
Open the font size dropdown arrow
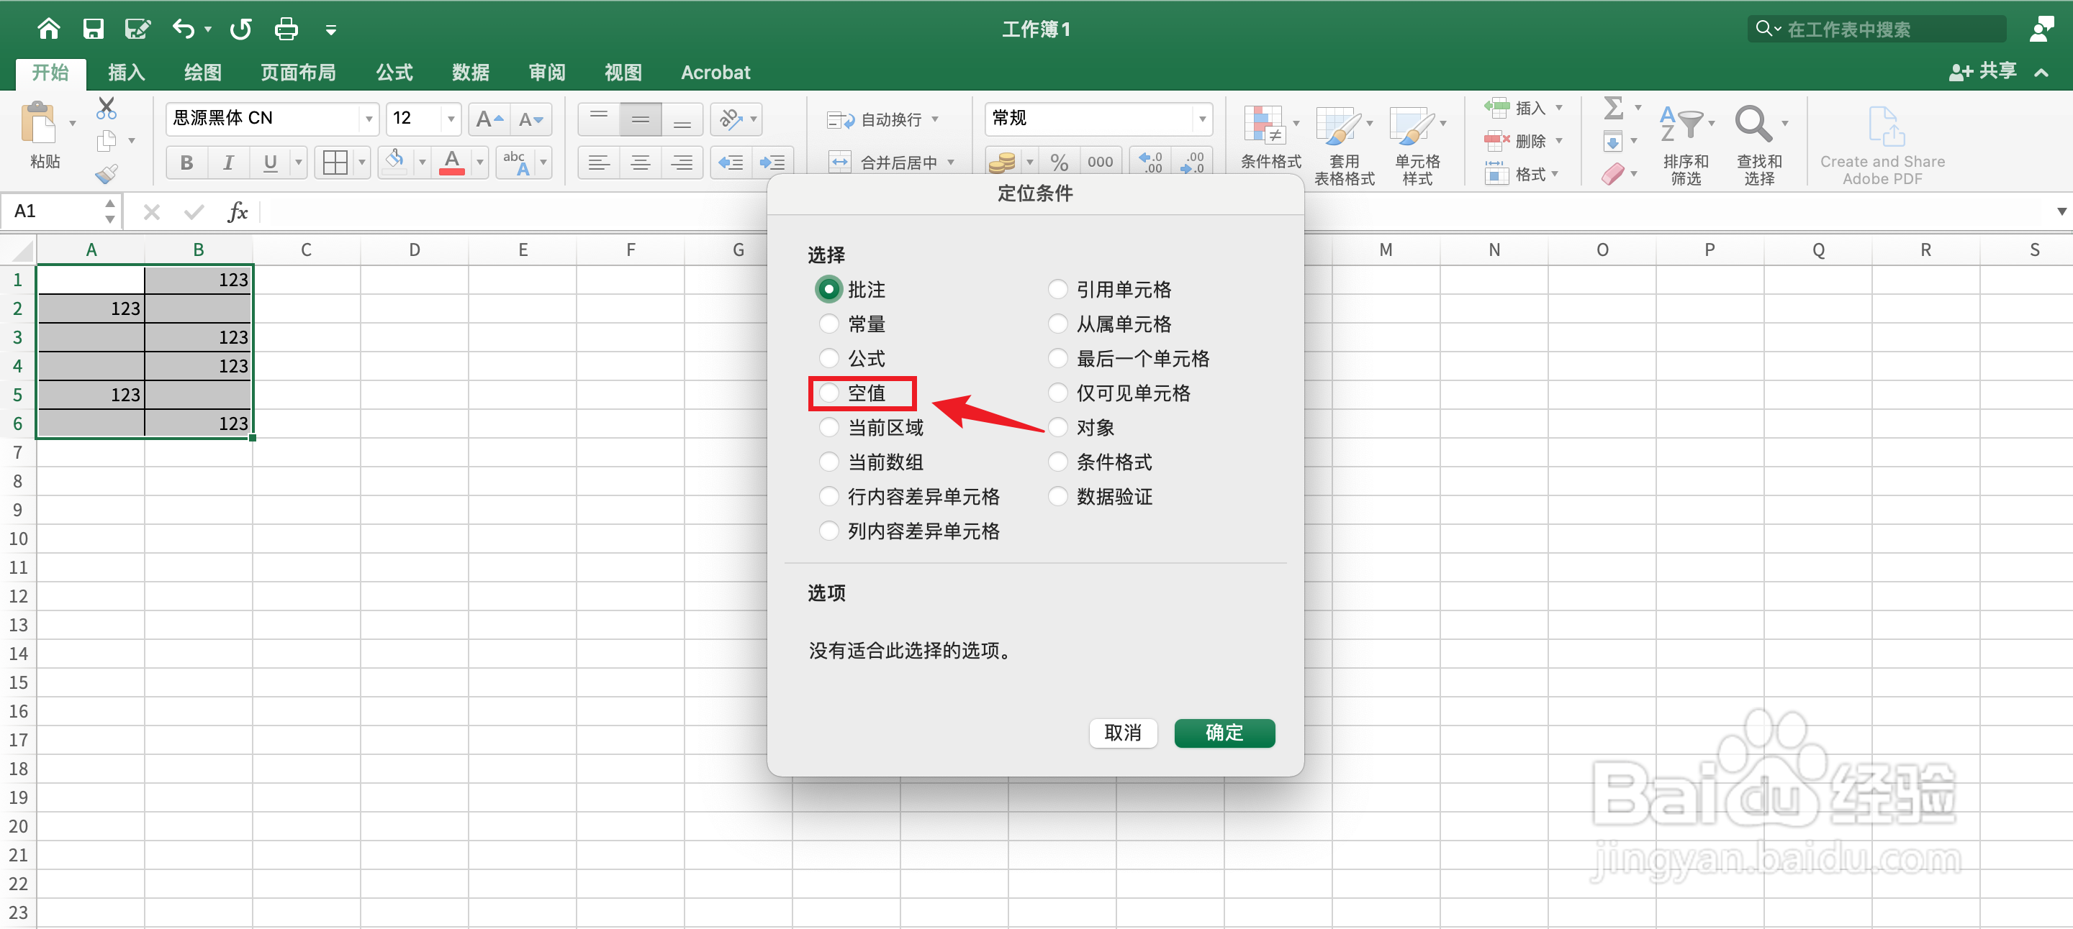click(451, 119)
